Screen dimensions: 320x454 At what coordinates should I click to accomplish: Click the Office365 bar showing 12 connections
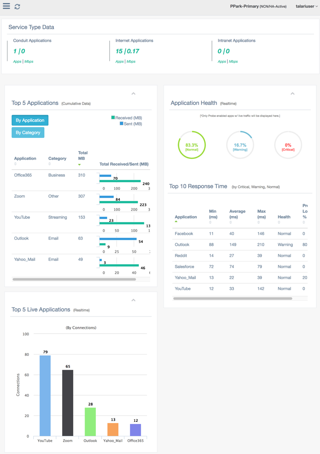coord(136,430)
